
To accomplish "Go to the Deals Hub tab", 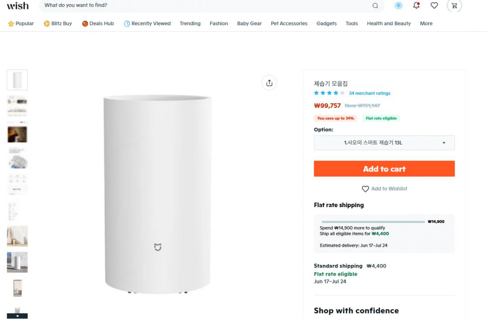I will click(x=98, y=23).
